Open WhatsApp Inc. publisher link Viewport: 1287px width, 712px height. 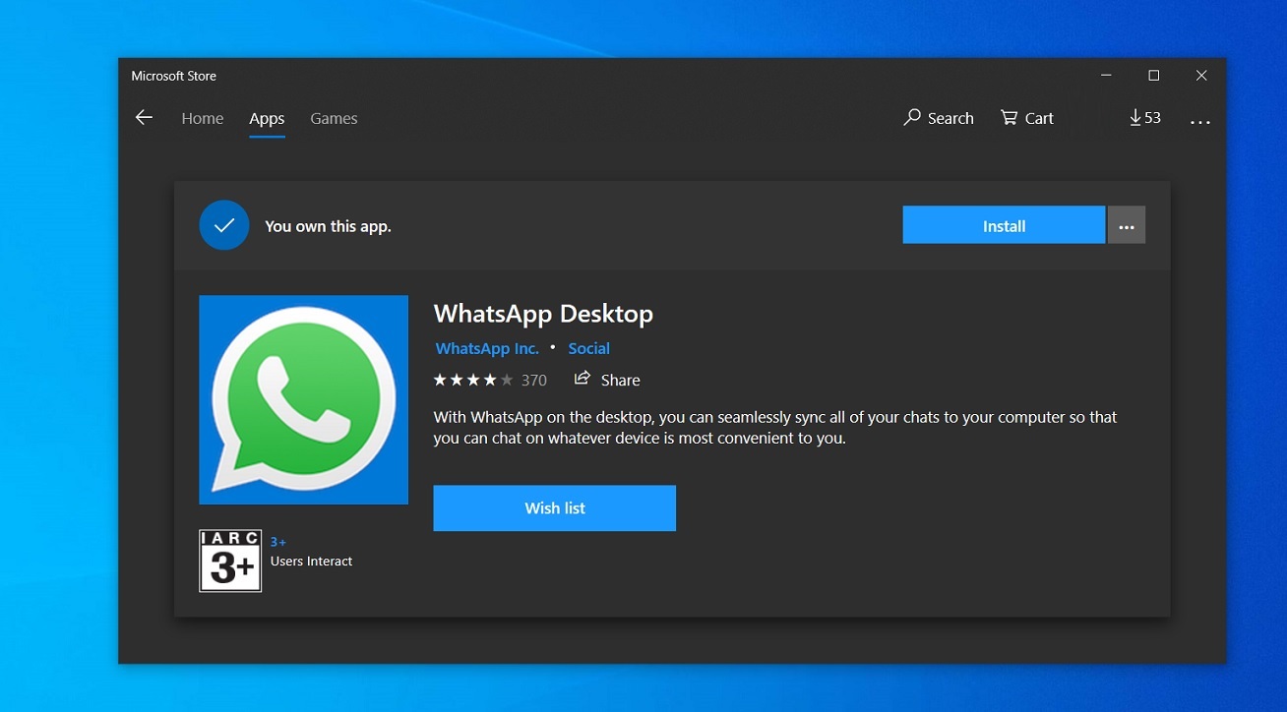click(487, 348)
